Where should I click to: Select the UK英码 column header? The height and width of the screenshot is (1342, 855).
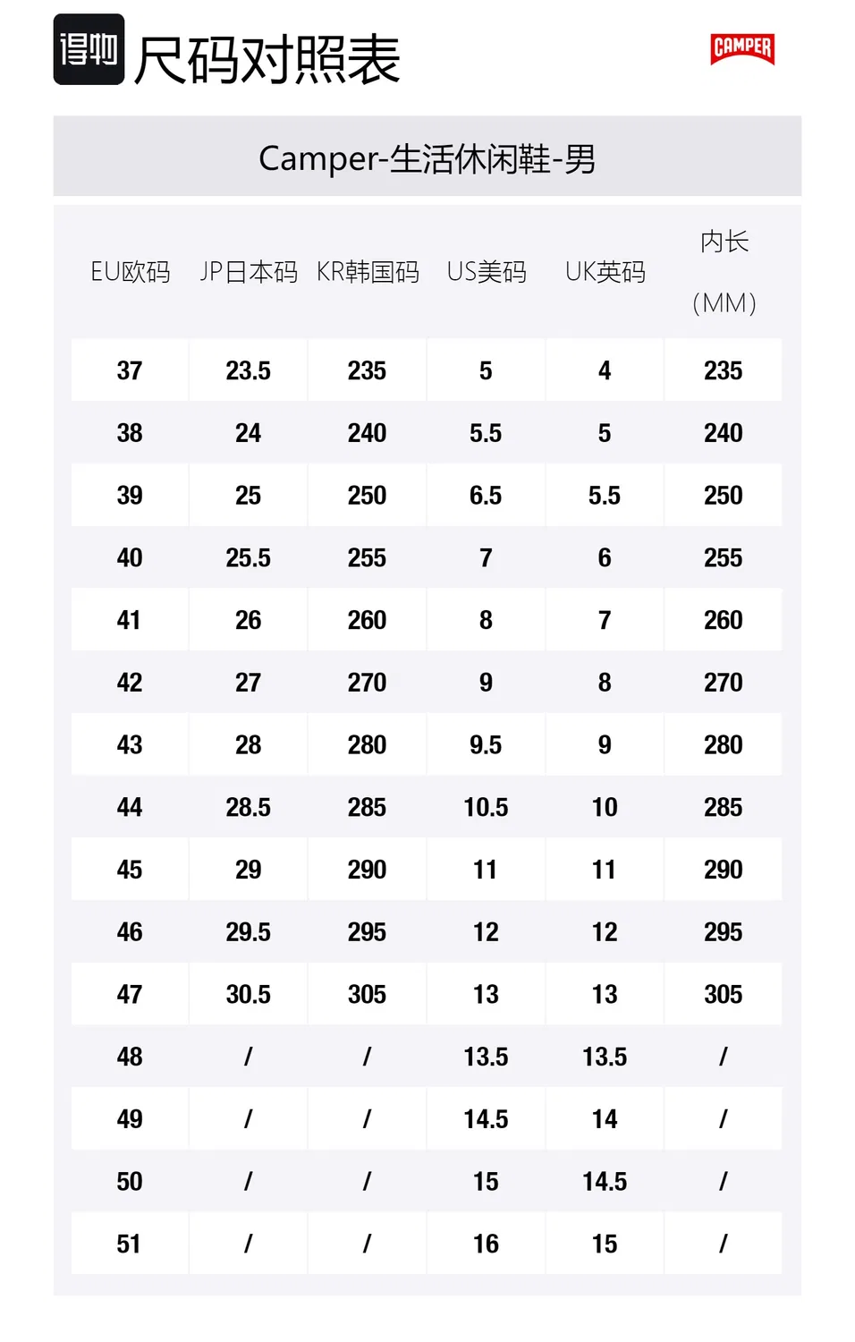click(x=605, y=272)
